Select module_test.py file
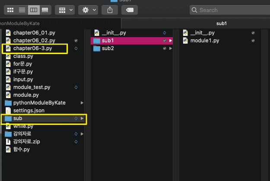270x181 pixels. 32,87
